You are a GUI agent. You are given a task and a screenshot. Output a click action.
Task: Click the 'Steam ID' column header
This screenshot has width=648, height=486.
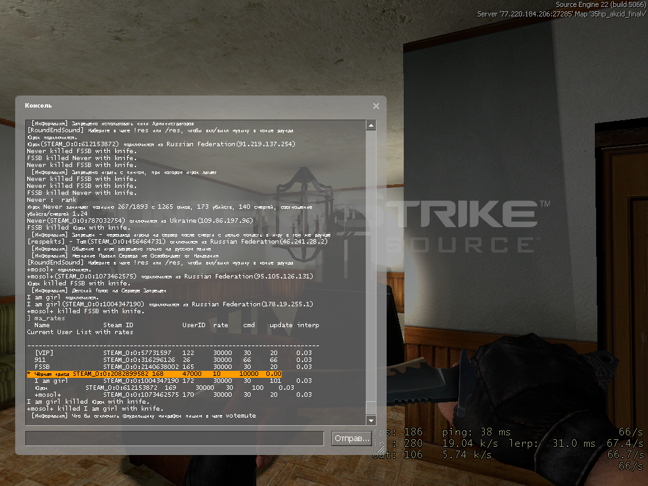point(118,325)
